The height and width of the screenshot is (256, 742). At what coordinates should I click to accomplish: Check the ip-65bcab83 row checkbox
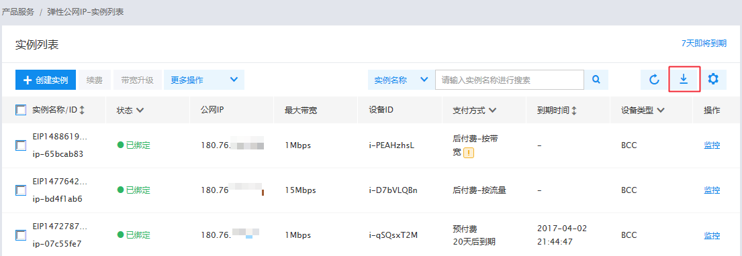click(21, 145)
